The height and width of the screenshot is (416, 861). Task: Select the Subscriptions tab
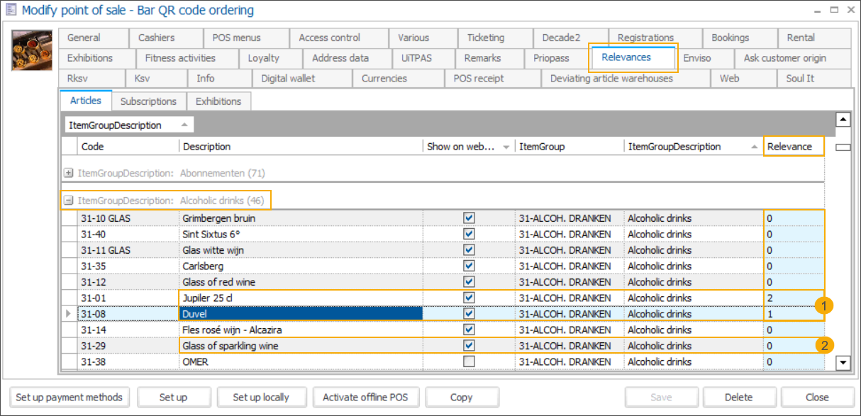pyautogui.click(x=148, y=101)
